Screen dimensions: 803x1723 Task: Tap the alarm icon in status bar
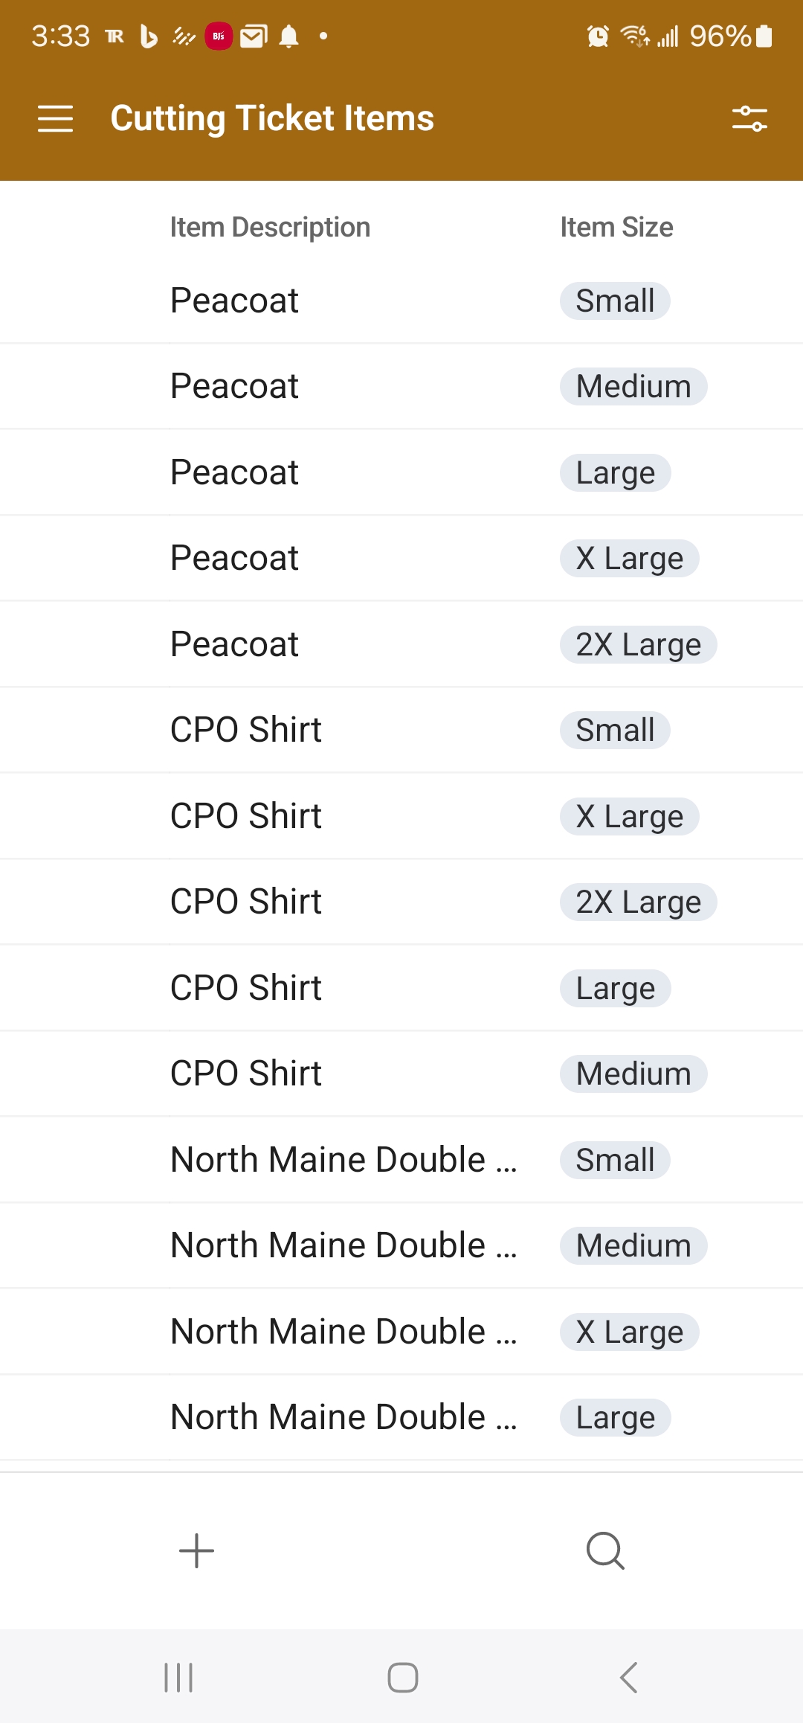tap(598, 36)
